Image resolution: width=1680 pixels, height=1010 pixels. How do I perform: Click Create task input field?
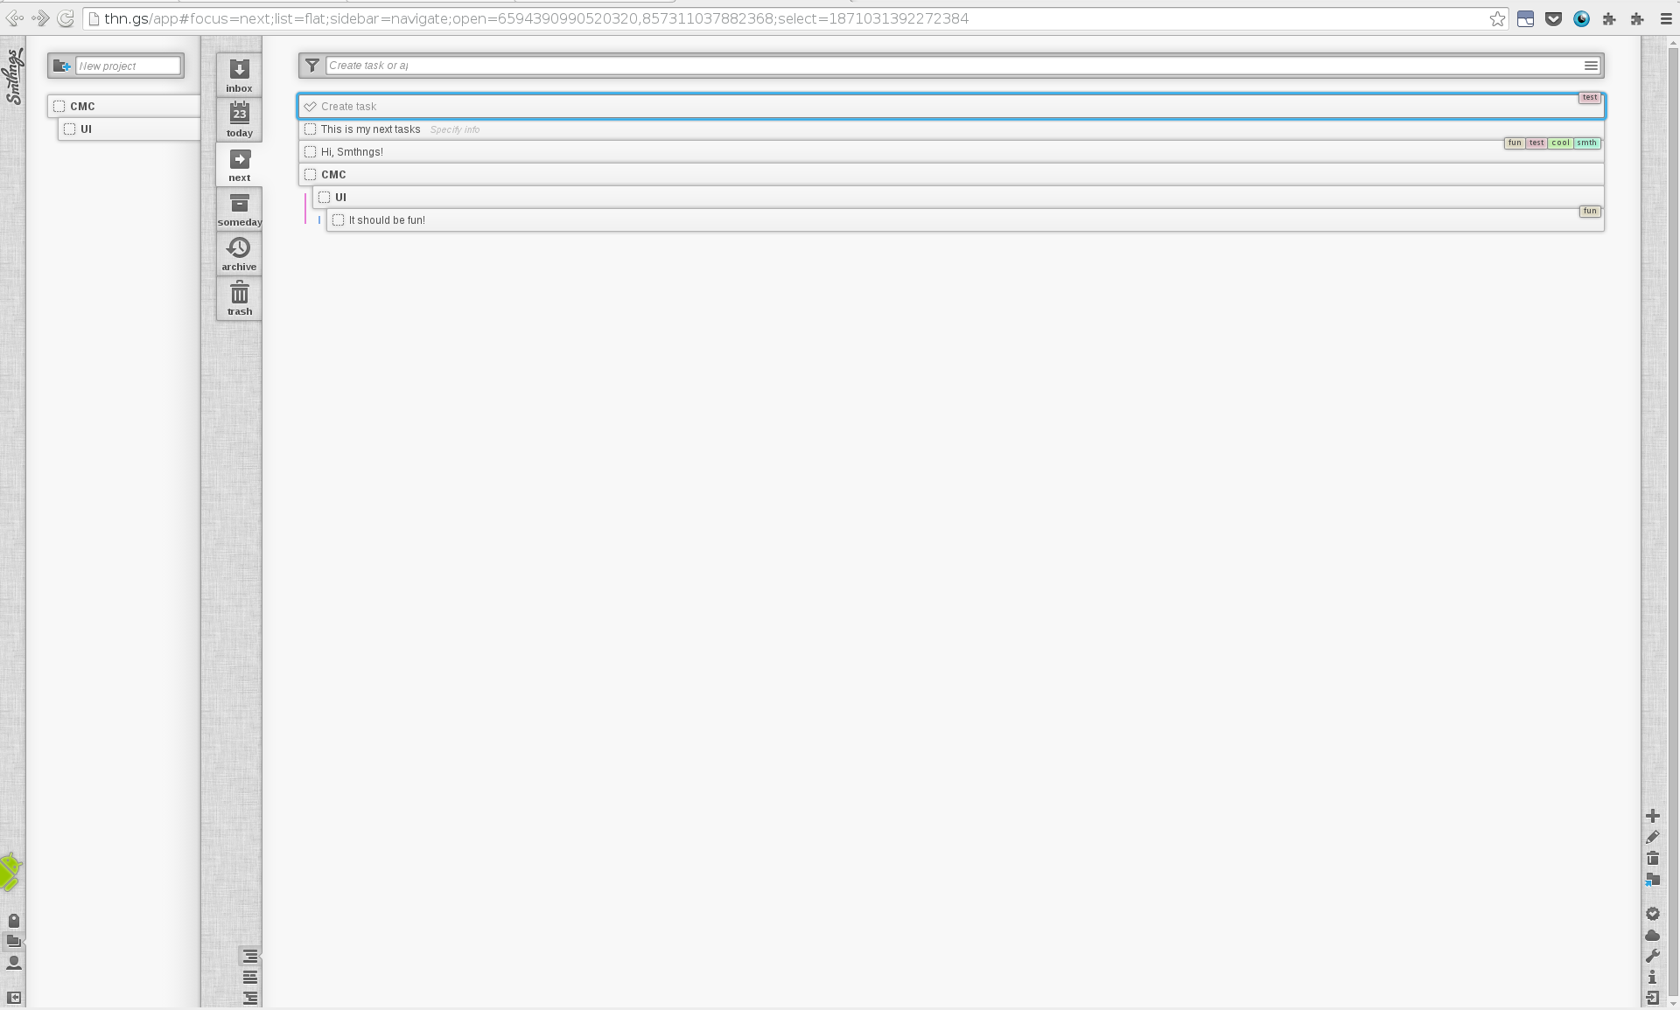click(x=950, y=106)
